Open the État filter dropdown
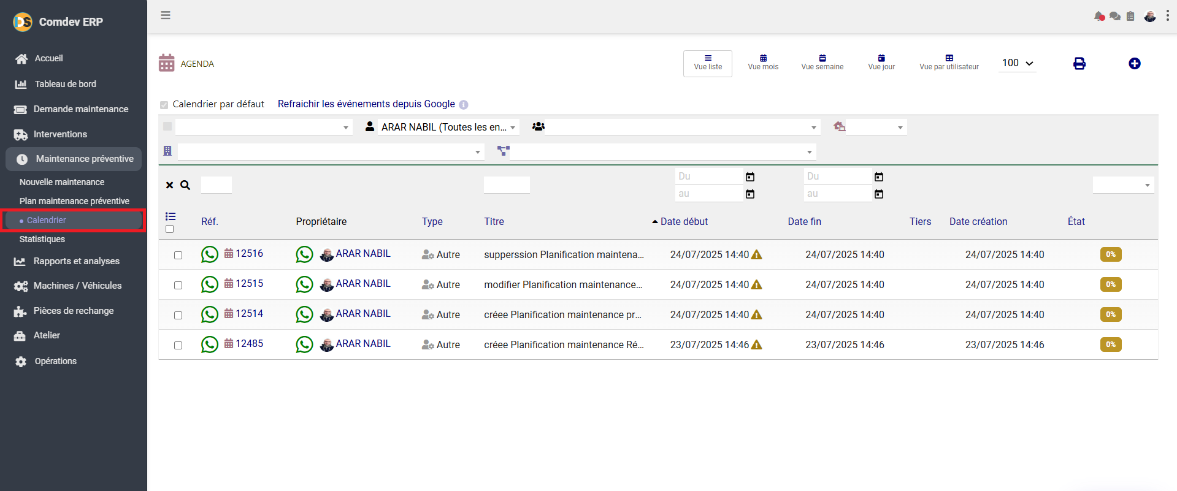The height and width of the screenshot is (491, 1177). pyautogui.click(x=1123, y=185)
